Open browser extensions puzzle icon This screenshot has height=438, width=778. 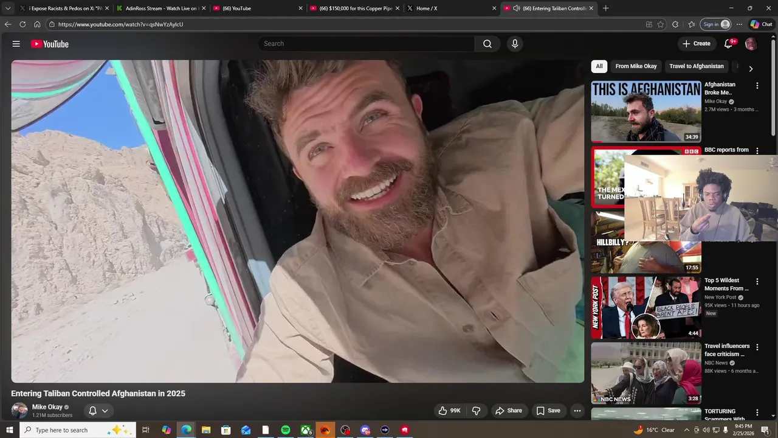[x=675, y=24]
